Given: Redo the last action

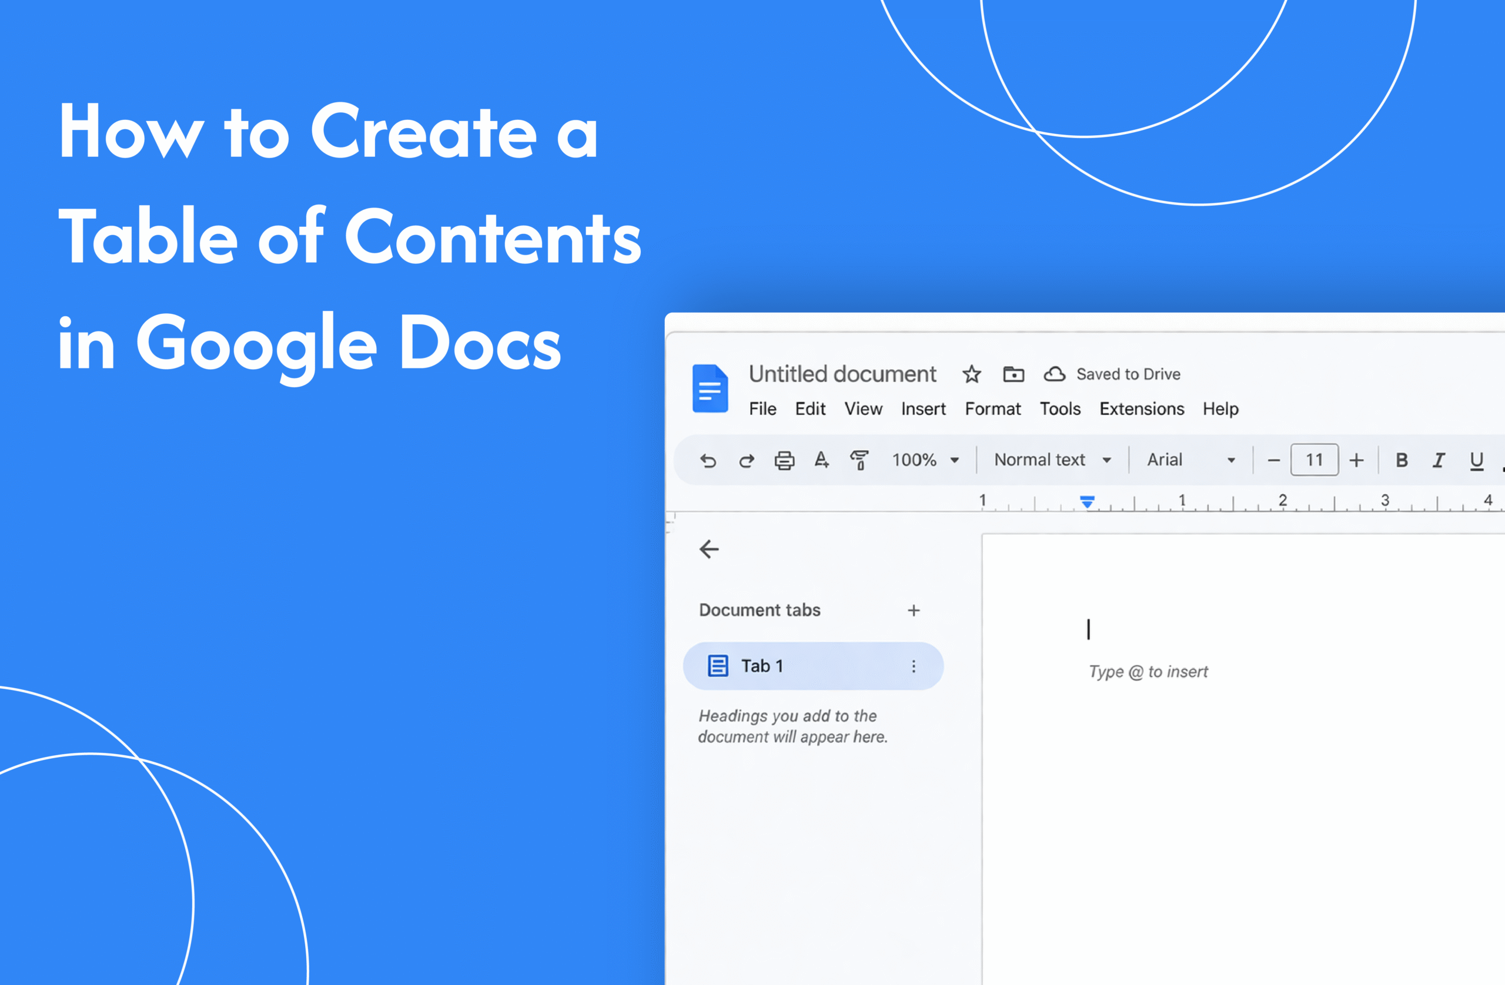Looking at the screenshot, I should 746,460.
